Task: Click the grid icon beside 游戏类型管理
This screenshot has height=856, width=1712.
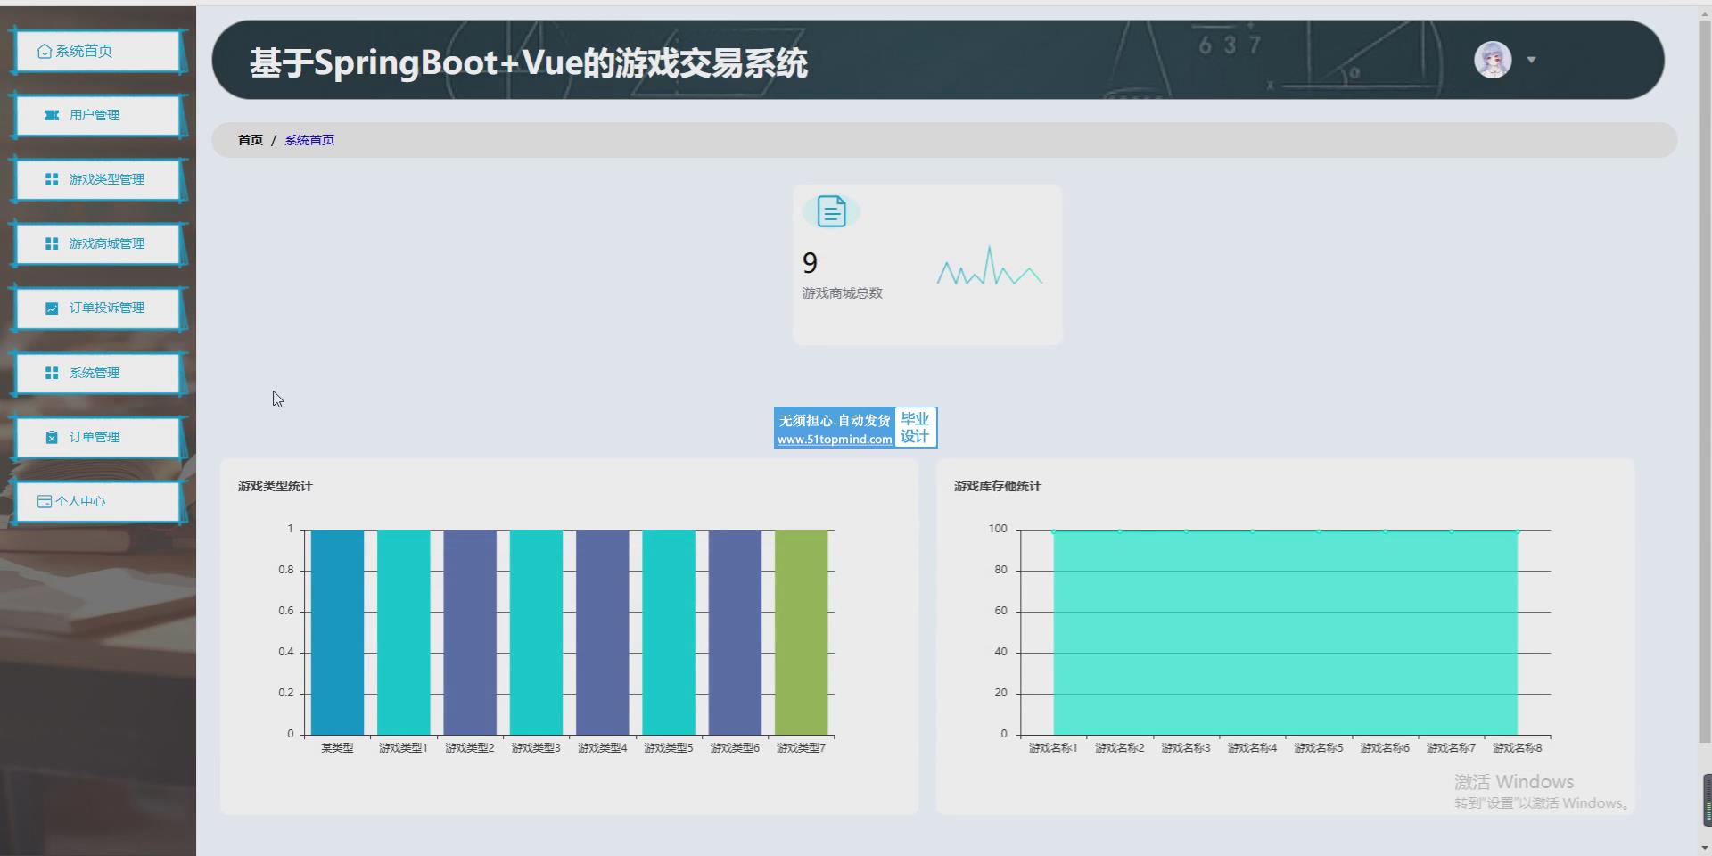Action: tap(52, 179)
